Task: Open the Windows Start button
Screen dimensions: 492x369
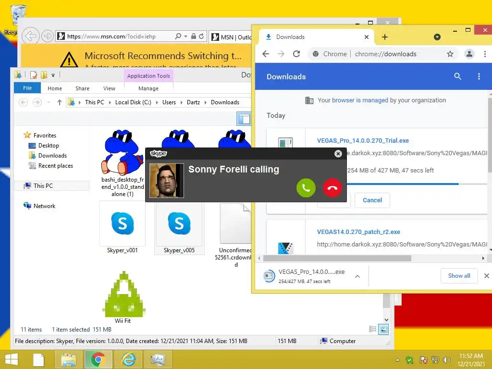Action: (12, 359)
